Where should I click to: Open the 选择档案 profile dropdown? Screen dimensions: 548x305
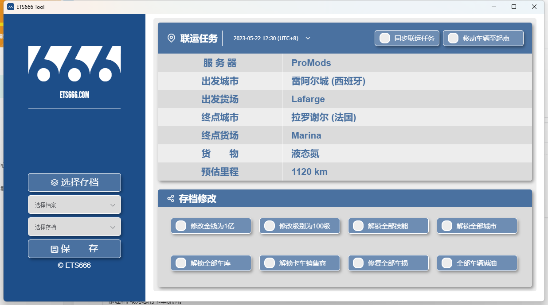coord(74,205)
